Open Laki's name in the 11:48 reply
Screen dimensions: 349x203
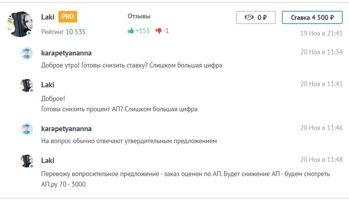(48, 160)
